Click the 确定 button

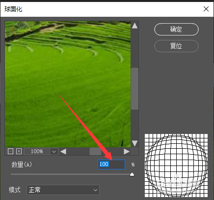click(x=176, y=30)
